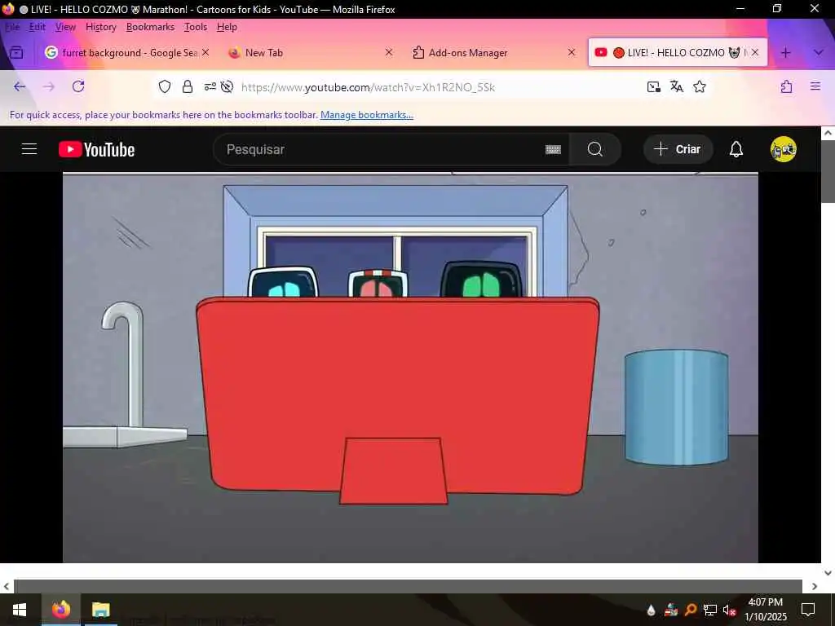This screenshot has width=835, height=626.
Task: Translate this page icon
Action: tap(676, 86)
